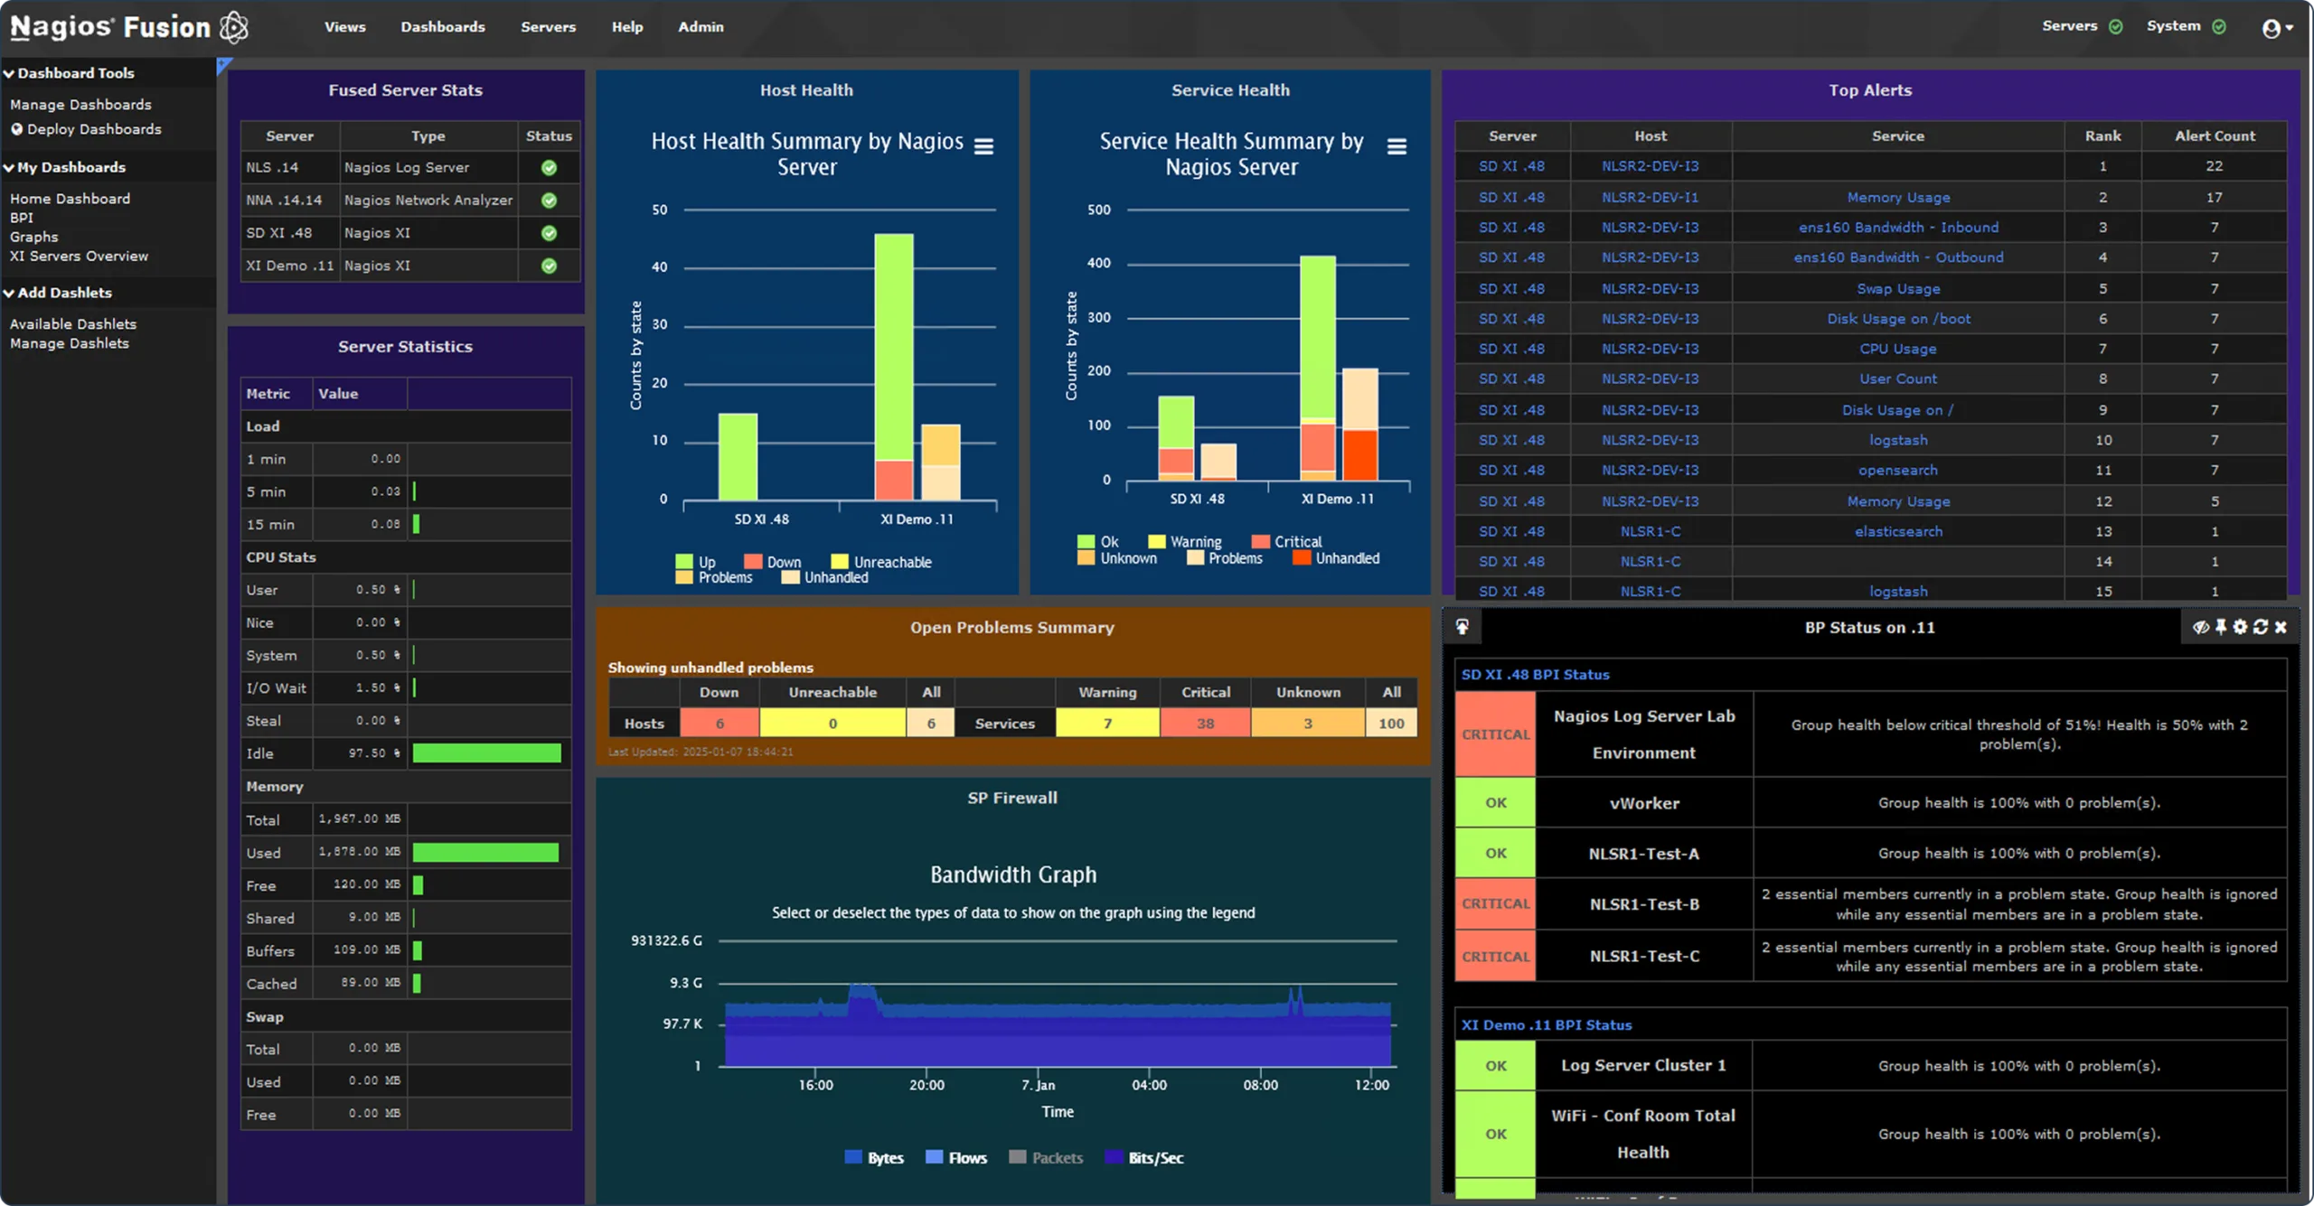The image size is (2314, 1206).
Task: Click the Nagios Fusion atom logo icon
Action: pyautogui.click(x=234, y=27)
